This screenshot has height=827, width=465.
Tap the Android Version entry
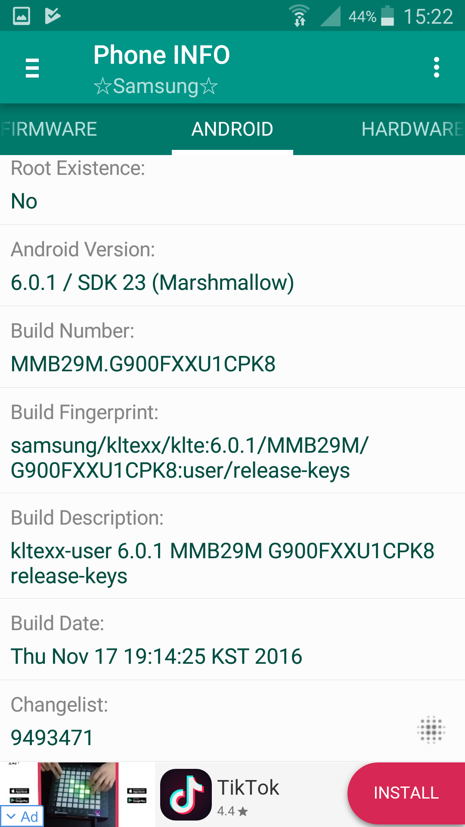click(x=232, y=265)
